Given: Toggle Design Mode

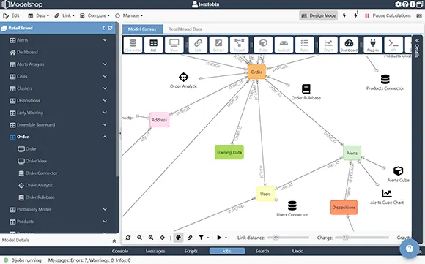Looking at the screenshot, I should pos(319,15).
